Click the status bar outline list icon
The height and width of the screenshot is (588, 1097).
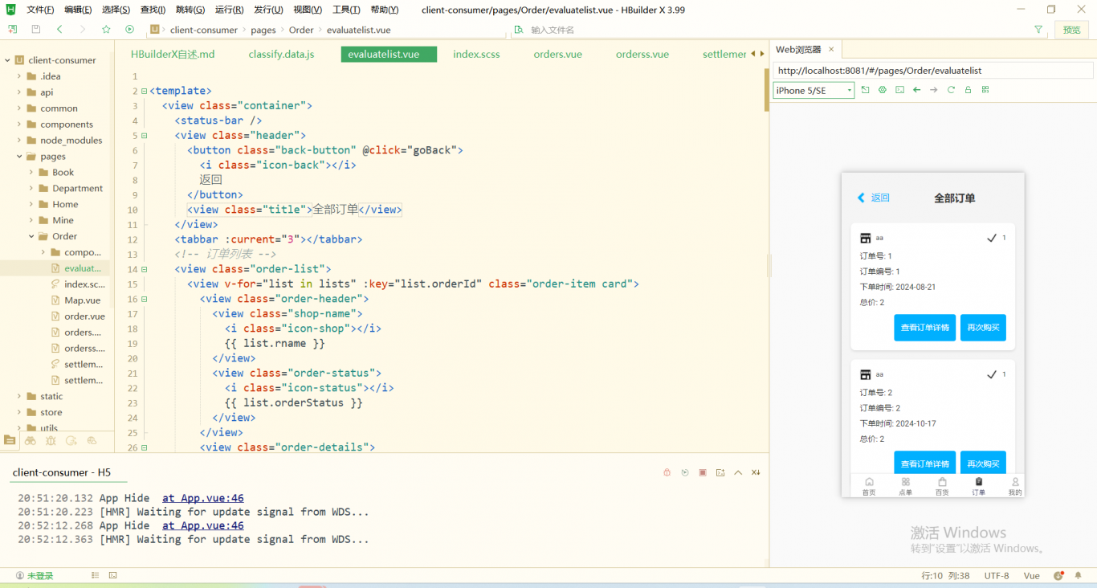pos(96,575)
